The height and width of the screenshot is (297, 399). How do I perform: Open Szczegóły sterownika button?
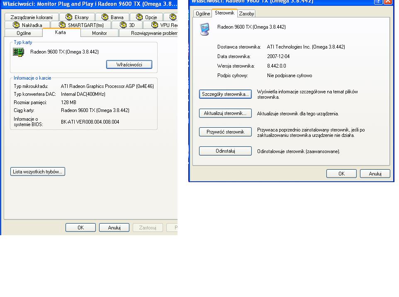[x=225, y=94]
